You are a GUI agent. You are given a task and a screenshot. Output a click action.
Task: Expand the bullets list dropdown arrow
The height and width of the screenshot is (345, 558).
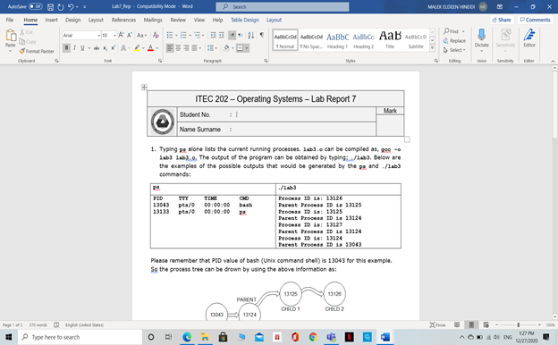[176, 35]
